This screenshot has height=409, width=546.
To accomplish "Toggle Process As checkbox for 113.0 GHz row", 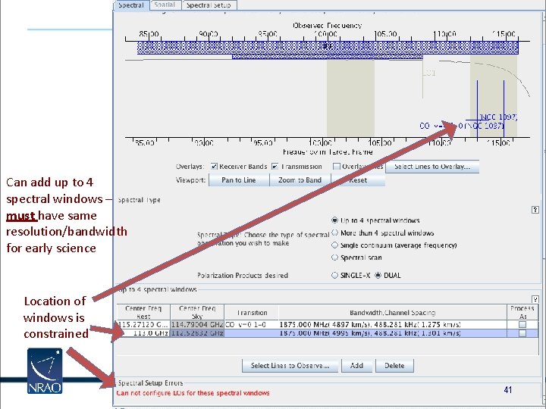I will click(522, 333).
